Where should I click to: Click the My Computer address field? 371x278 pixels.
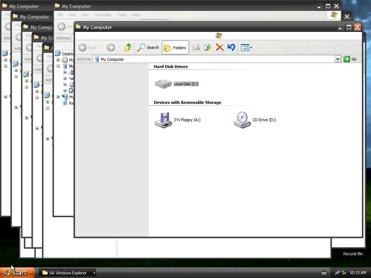point(214,59)
